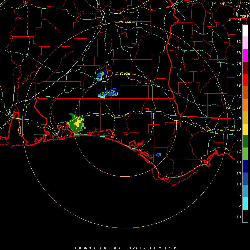Click the '66' legend label

point(239,31)
